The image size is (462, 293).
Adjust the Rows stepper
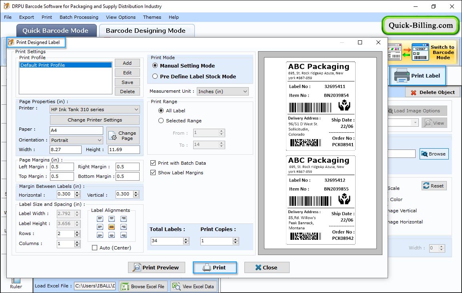[x=77, y=234]
